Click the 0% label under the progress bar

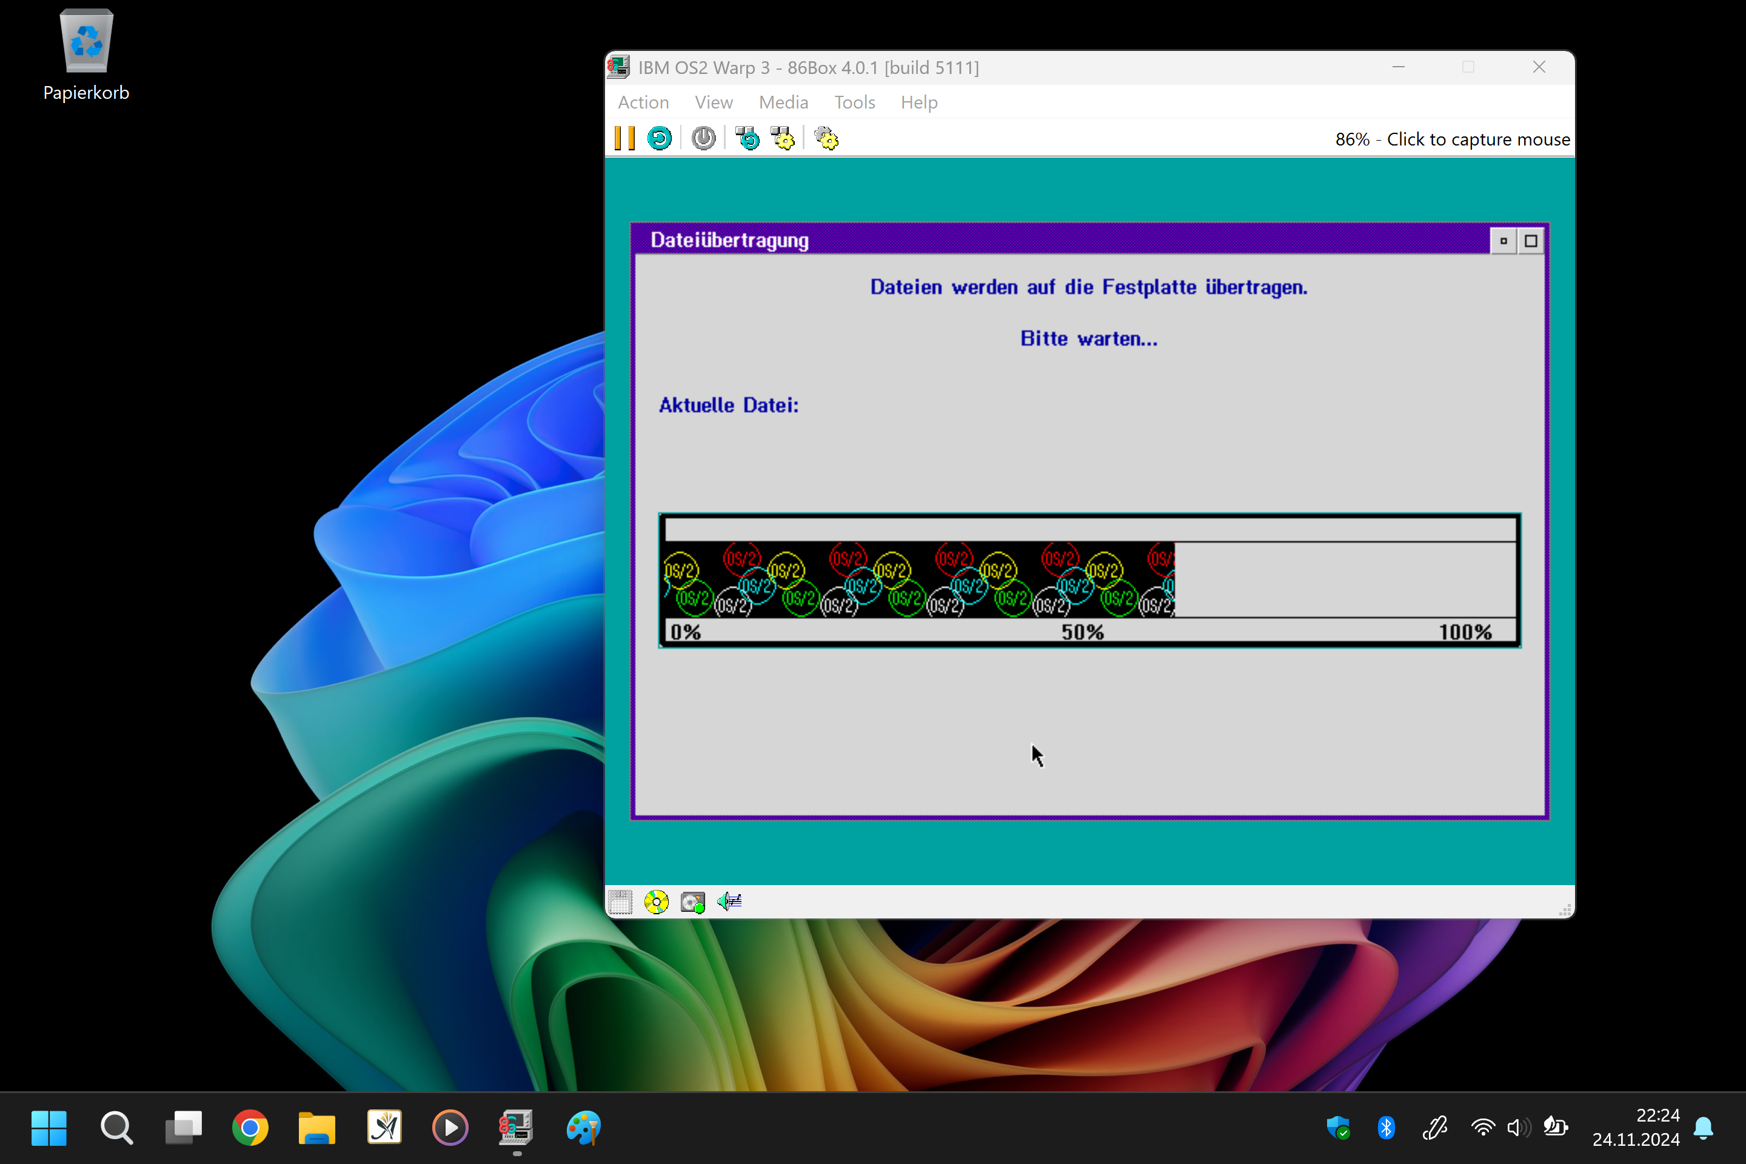685,632
